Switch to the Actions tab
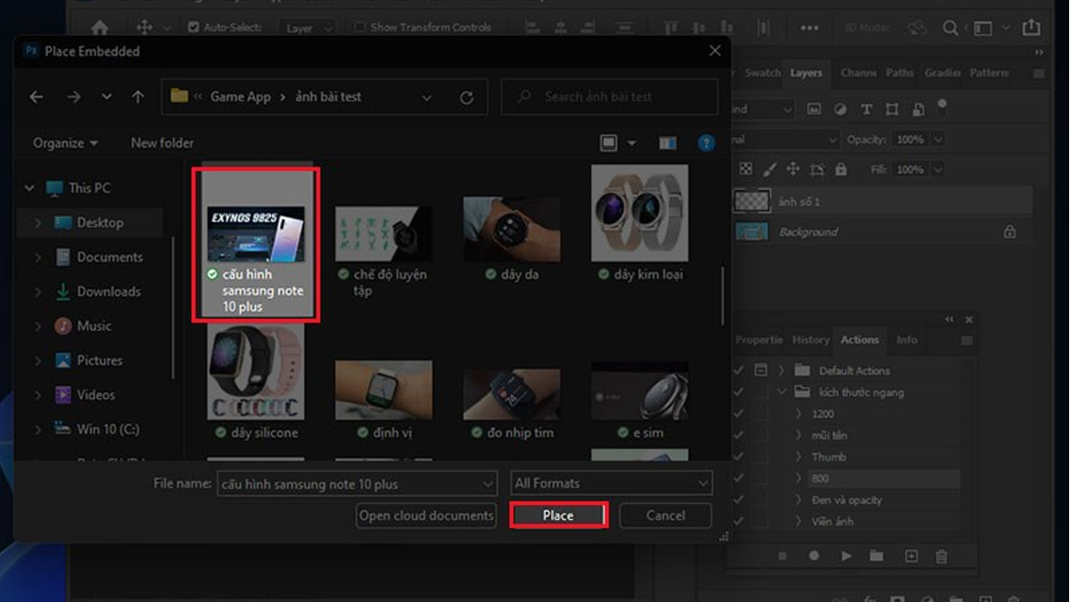 pos(860,340)
